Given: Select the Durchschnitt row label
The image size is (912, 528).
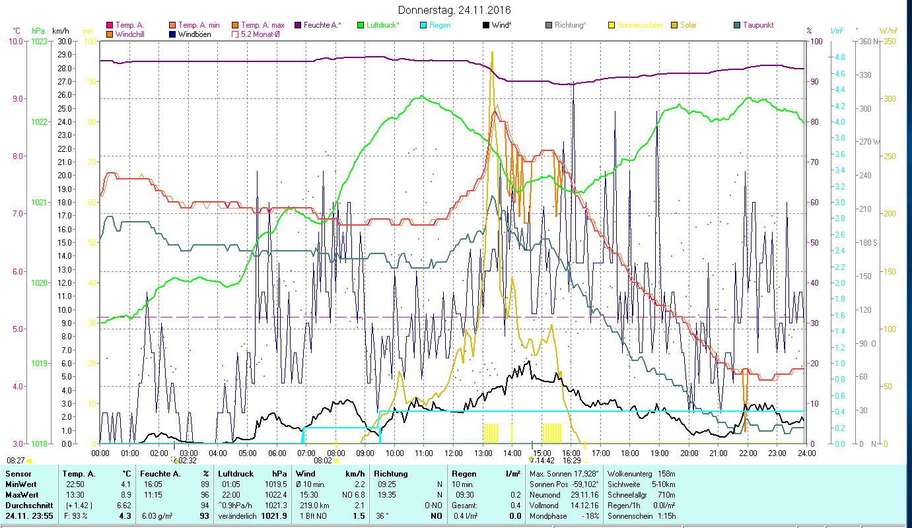Looking at the screenshot, I should click(x=26, y=505).
